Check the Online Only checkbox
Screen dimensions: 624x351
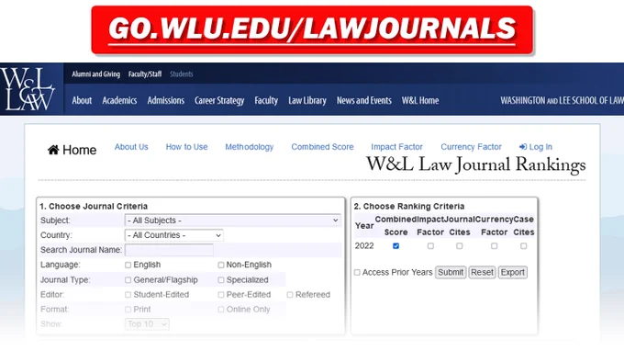pyautogui.click(x=221, y=309)
